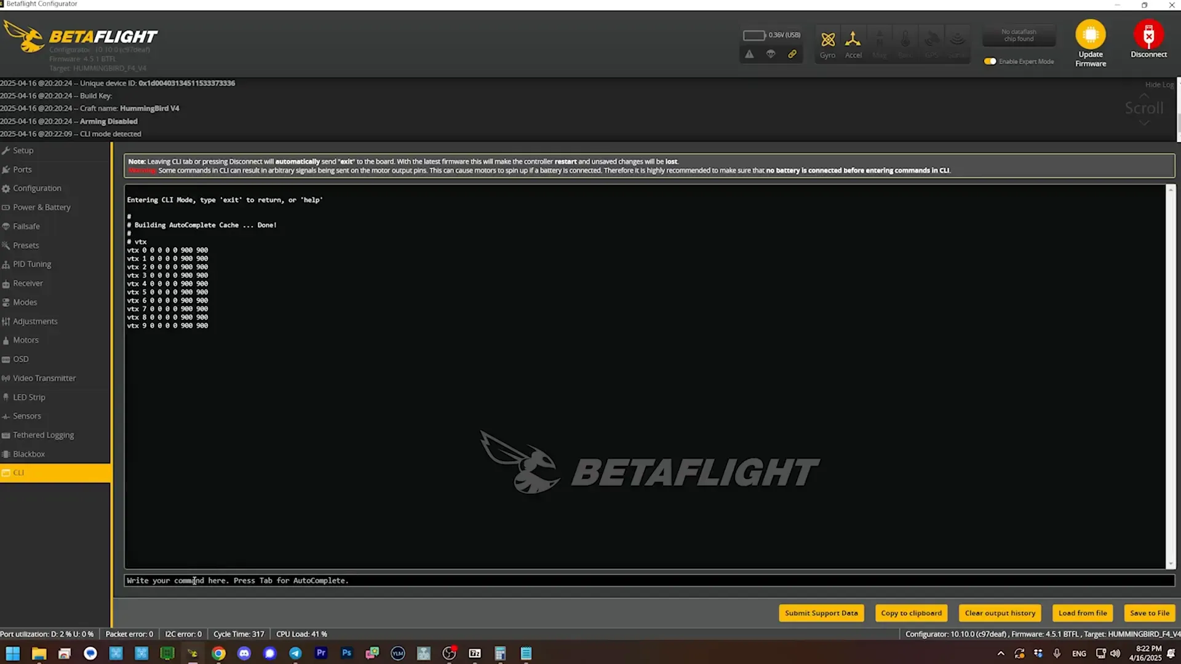This screenshot has height=664, width=1181.
Task: Click the Update Firmware chip icon
Action: [x=1091, y=34]
